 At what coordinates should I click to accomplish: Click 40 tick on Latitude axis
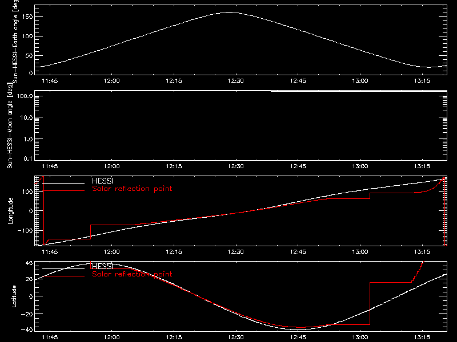point(29,263)
